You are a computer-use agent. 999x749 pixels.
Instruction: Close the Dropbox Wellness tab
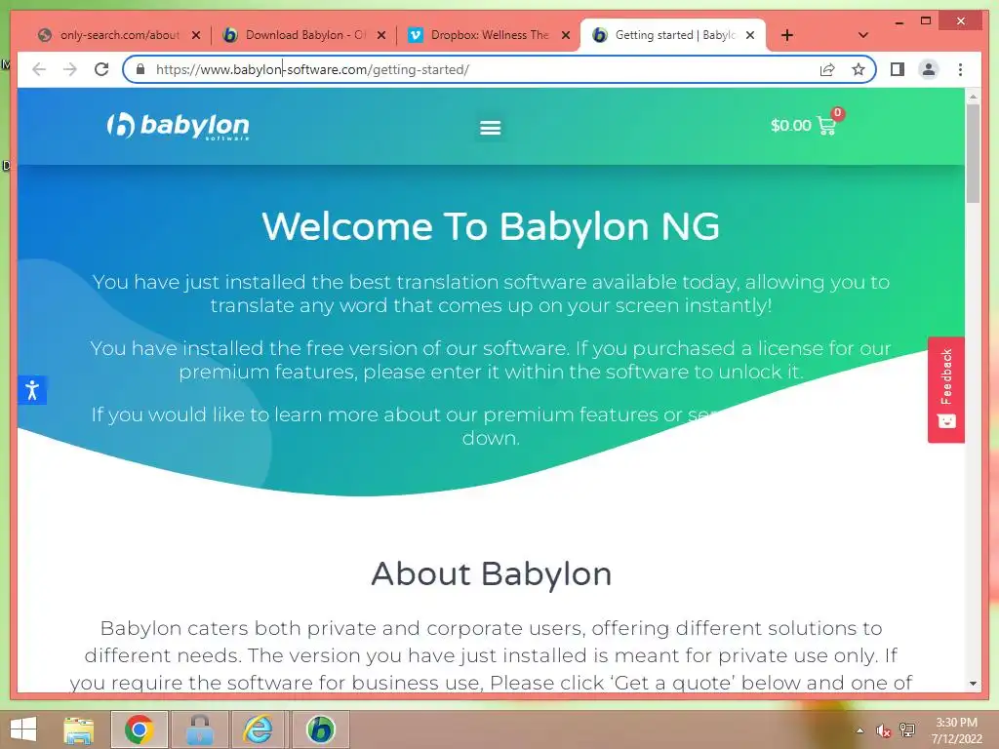click(x=566, y=35)
